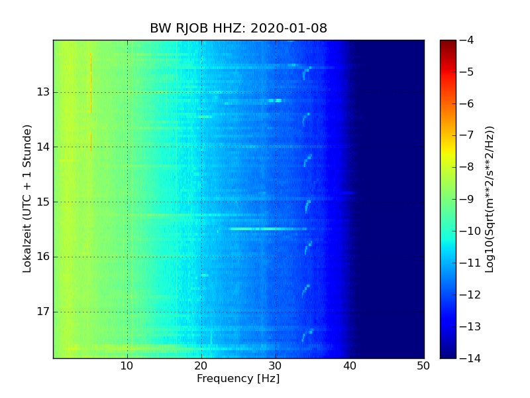Click the colorbar tick label '−4'

(467, 40)
